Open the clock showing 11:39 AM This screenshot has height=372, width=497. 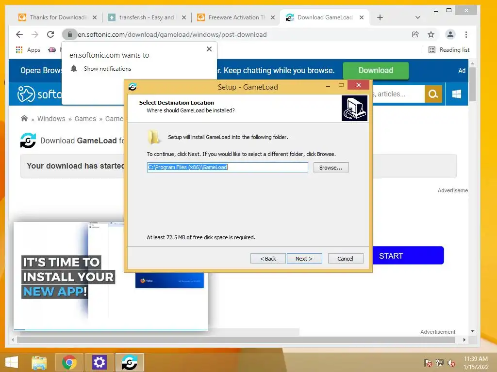(476, 362)
